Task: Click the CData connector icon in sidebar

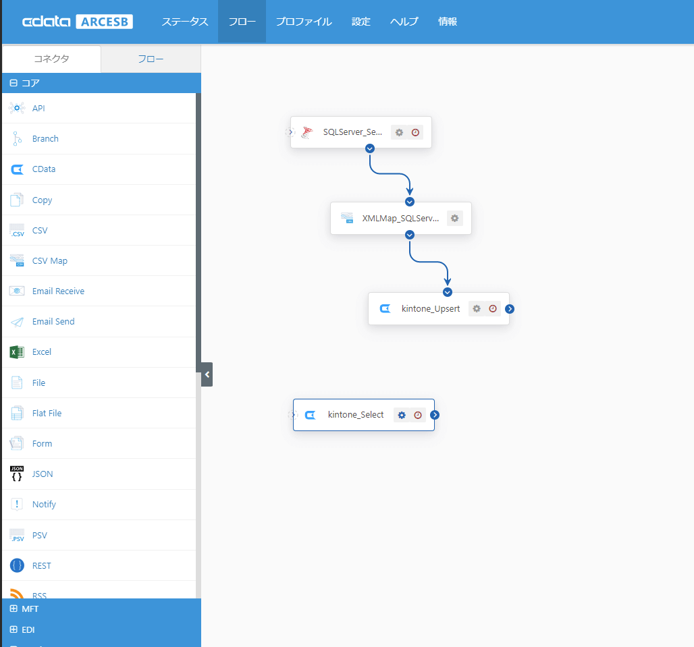Action: 17,169
